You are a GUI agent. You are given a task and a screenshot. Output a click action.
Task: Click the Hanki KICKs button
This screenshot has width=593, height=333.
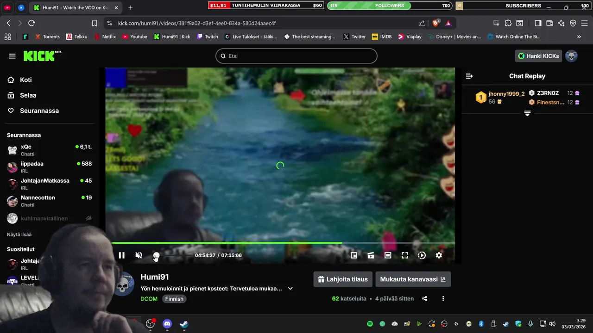[x=538, y=56]
